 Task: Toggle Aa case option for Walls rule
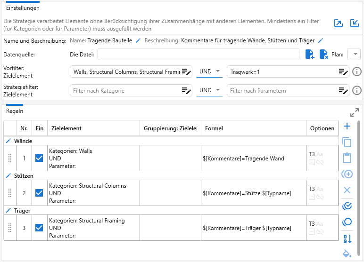[320, 154]
